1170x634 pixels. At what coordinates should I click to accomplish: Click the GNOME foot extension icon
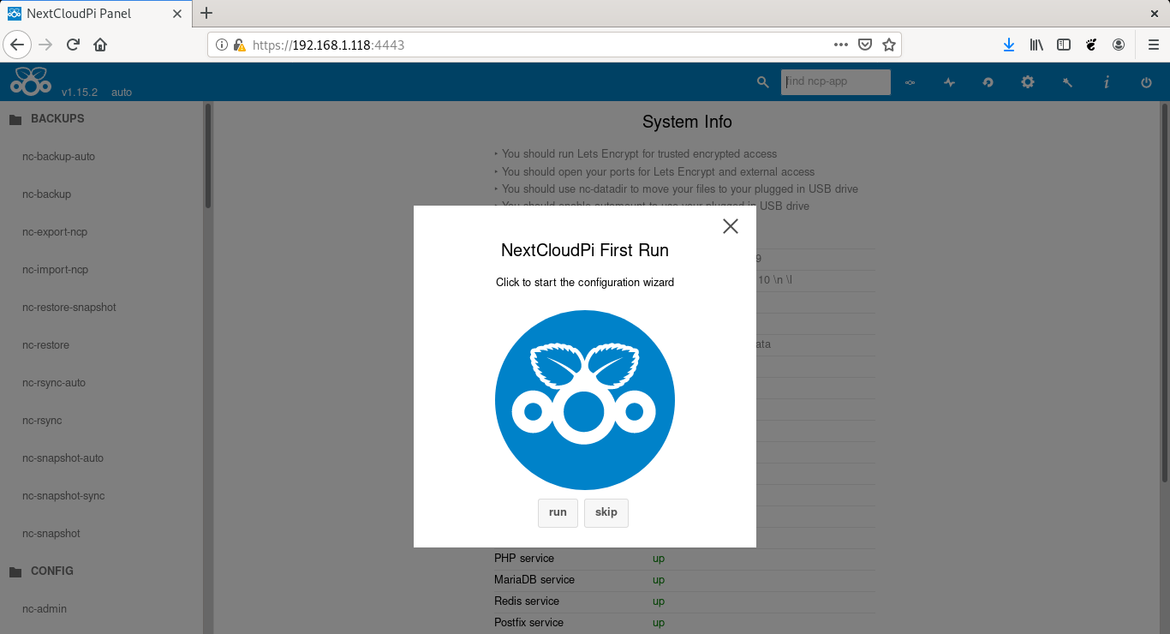(1091, 45)
